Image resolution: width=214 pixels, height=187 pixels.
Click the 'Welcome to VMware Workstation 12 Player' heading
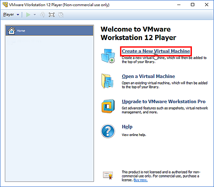click(x=138, y=33)
